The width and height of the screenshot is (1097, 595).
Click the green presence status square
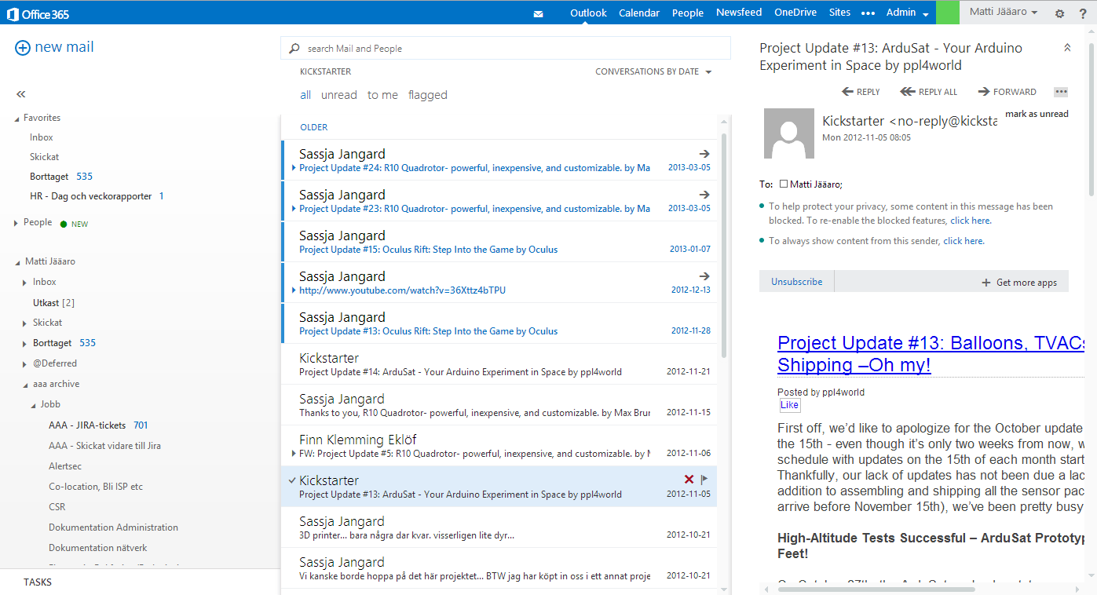(948, 13)
